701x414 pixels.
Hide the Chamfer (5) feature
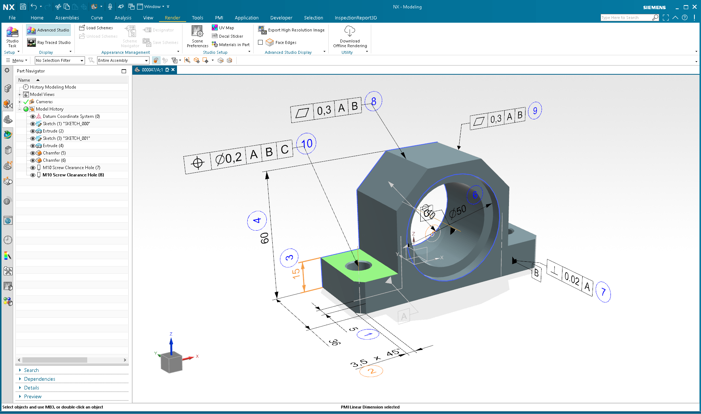pos(32,153)
